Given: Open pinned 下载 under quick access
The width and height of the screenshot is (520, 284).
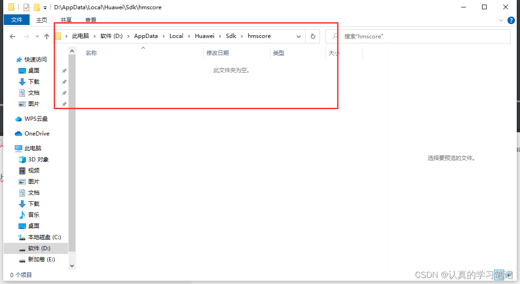Looking at the screenshot, I should pos(33,81).
